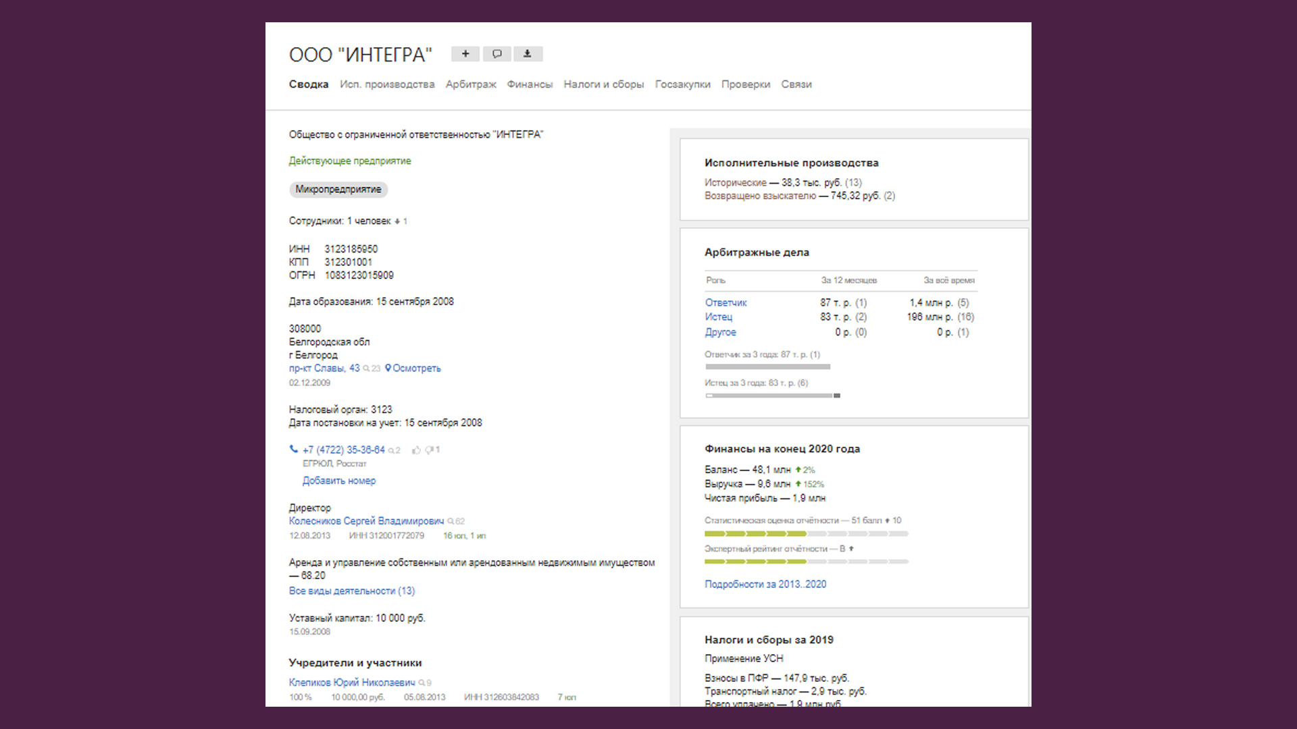This screenshot has width=1297, height=729.
Task: Expand Все виды деятельности (13)
Action: click(x=352, y=591)
